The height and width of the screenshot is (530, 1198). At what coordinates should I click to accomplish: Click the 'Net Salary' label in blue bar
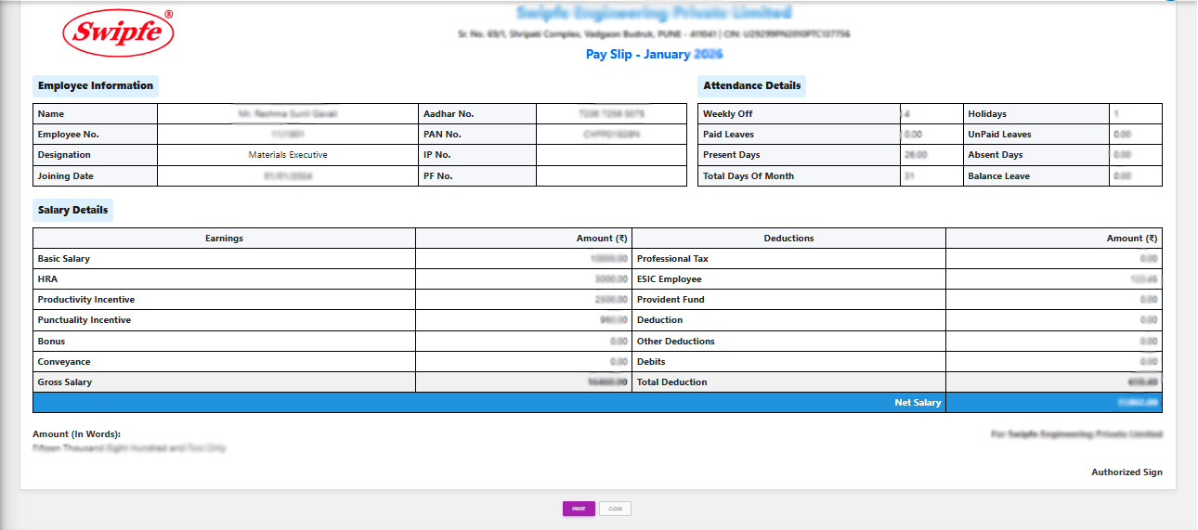pos(918,403)
